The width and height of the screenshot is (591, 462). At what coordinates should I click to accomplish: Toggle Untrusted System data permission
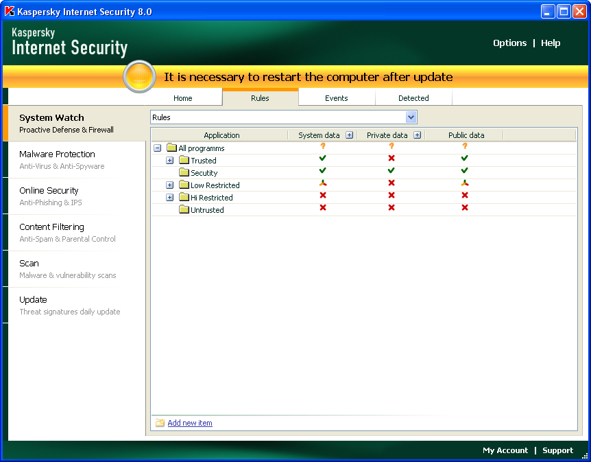(323, 208)
